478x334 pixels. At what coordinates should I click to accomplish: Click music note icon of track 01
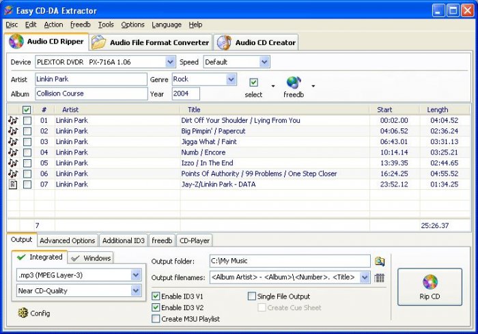(x=13, y=120)
